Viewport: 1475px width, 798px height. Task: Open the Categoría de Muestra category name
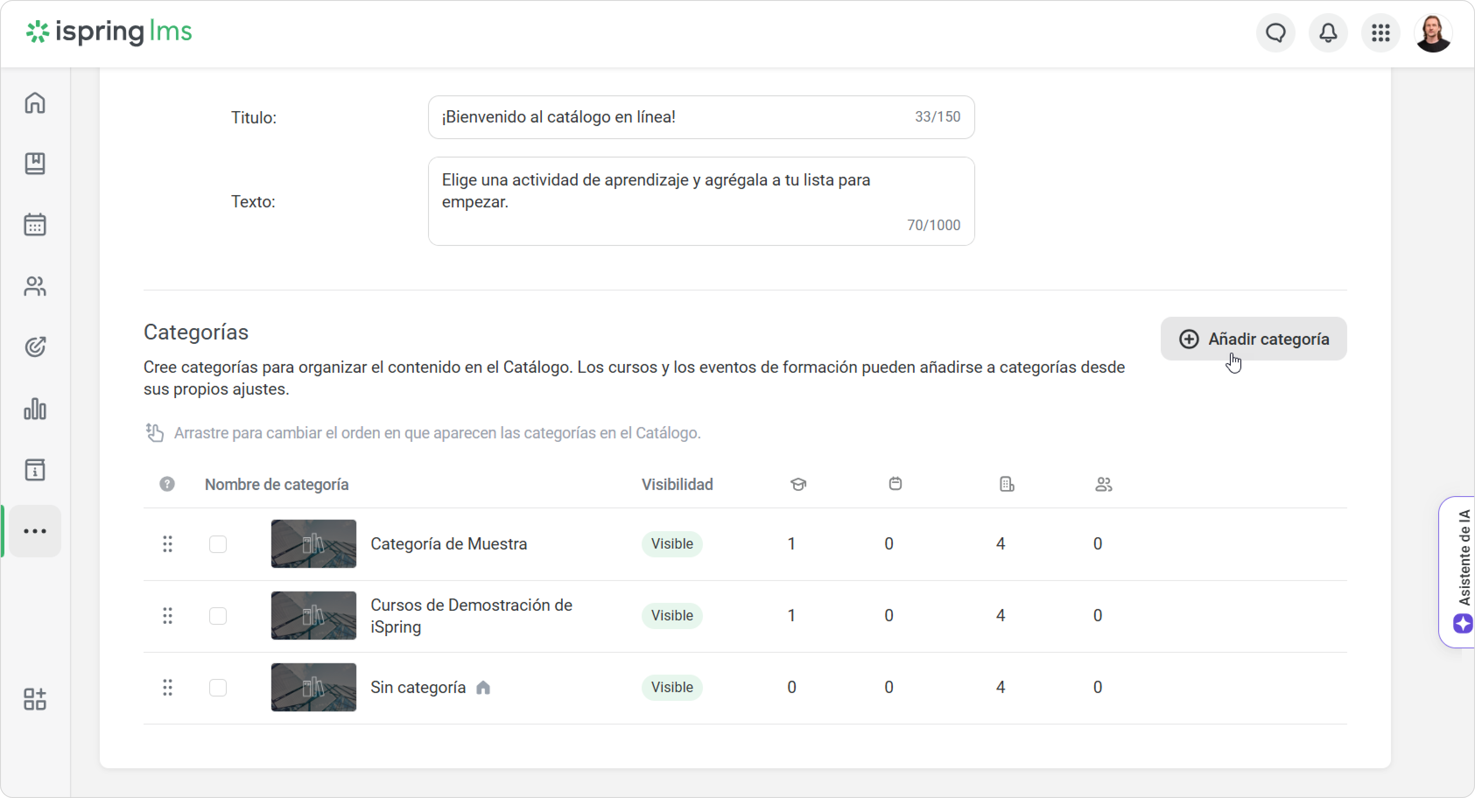pyautogui.click(x=448, y=544)
